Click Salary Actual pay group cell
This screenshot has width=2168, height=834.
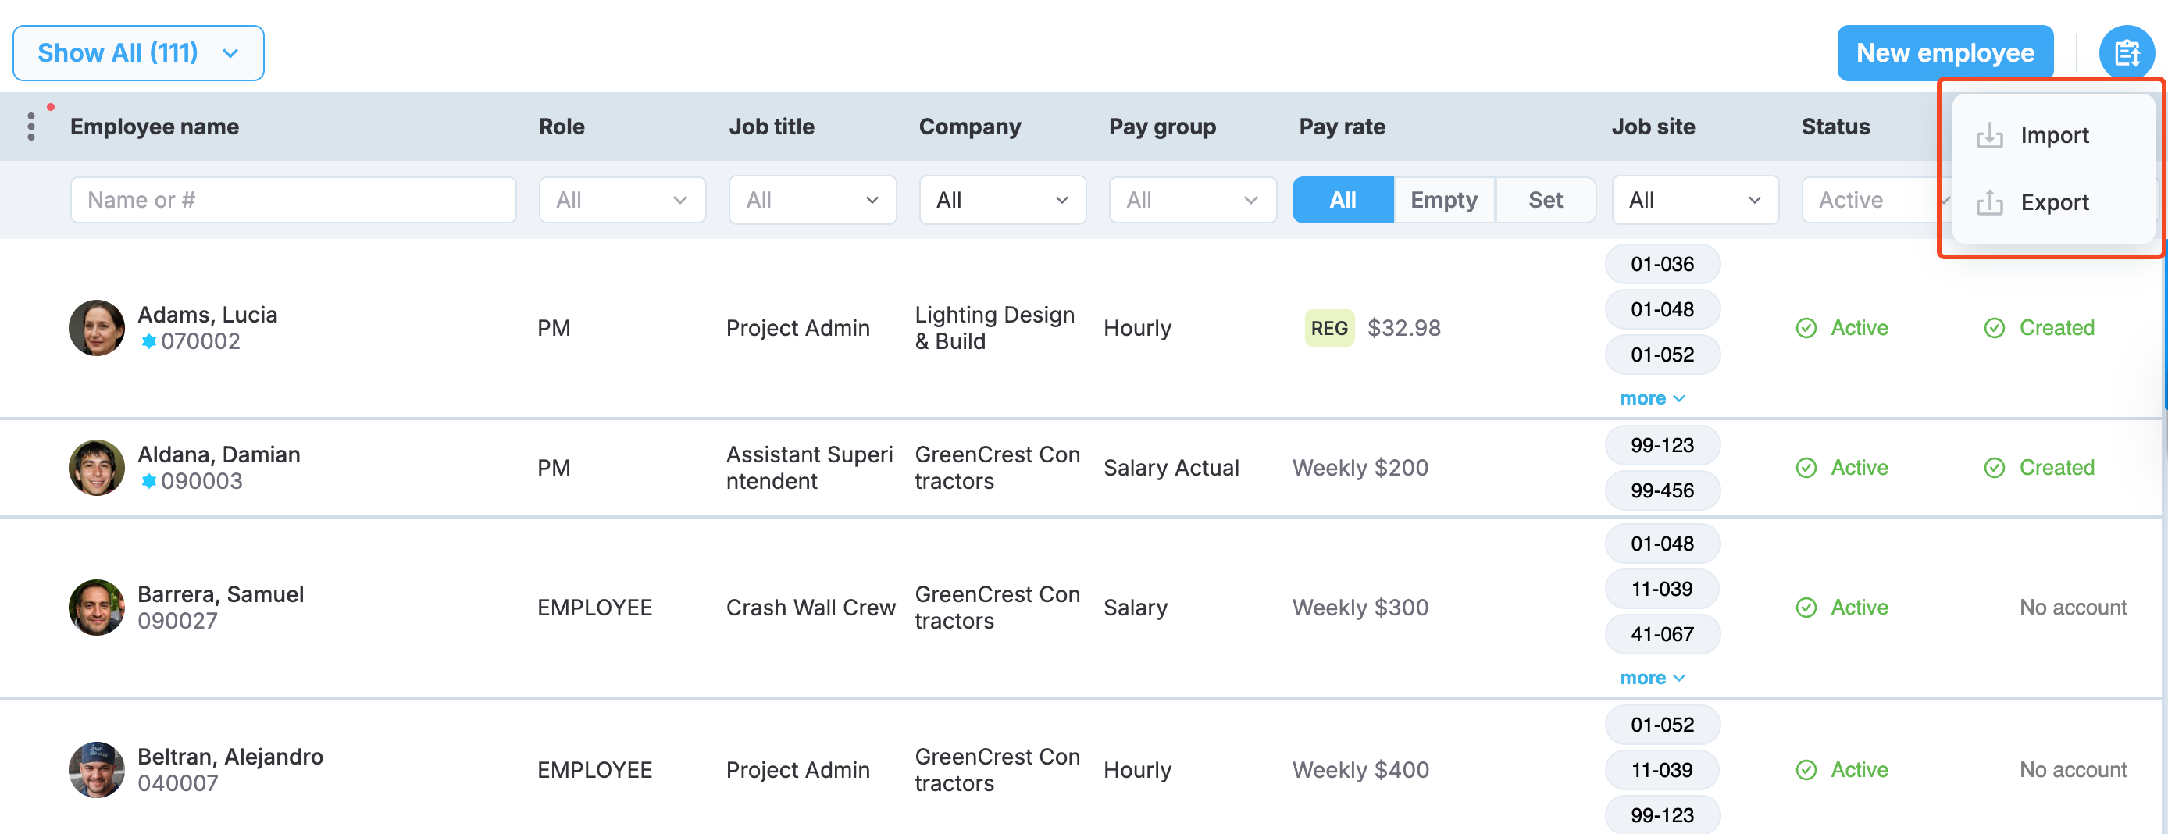tap(1171, 467)
